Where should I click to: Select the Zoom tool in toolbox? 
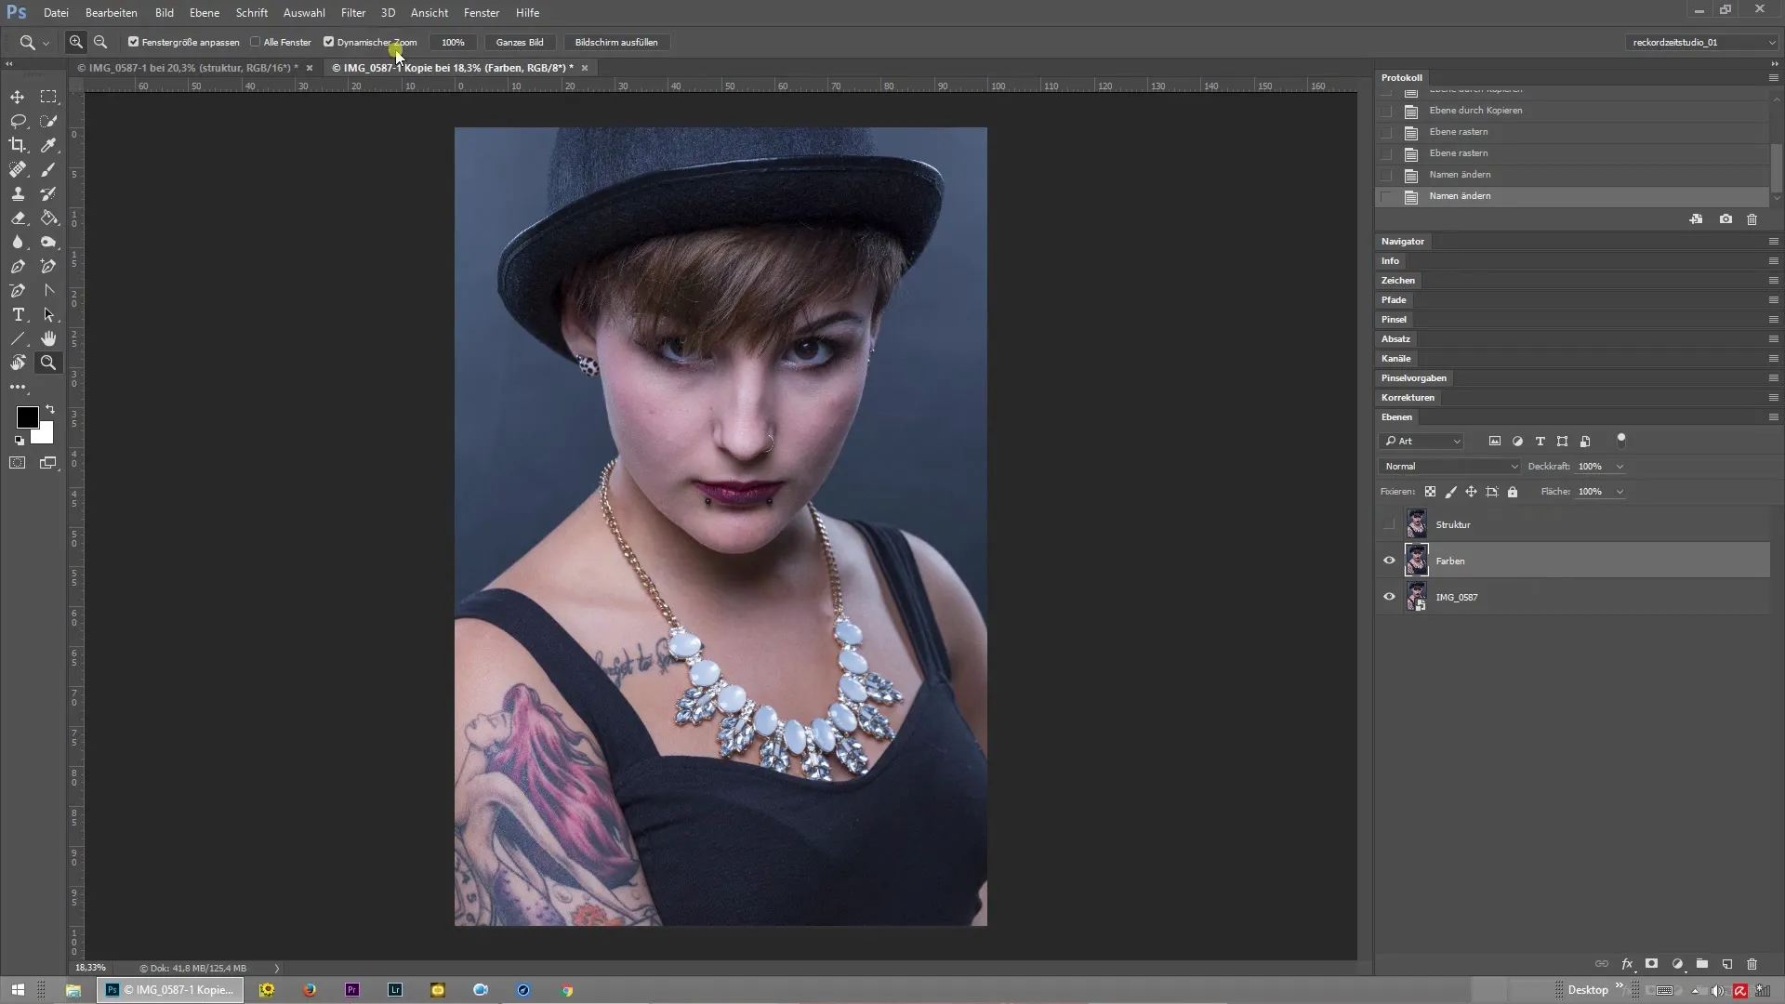point(48,363)
